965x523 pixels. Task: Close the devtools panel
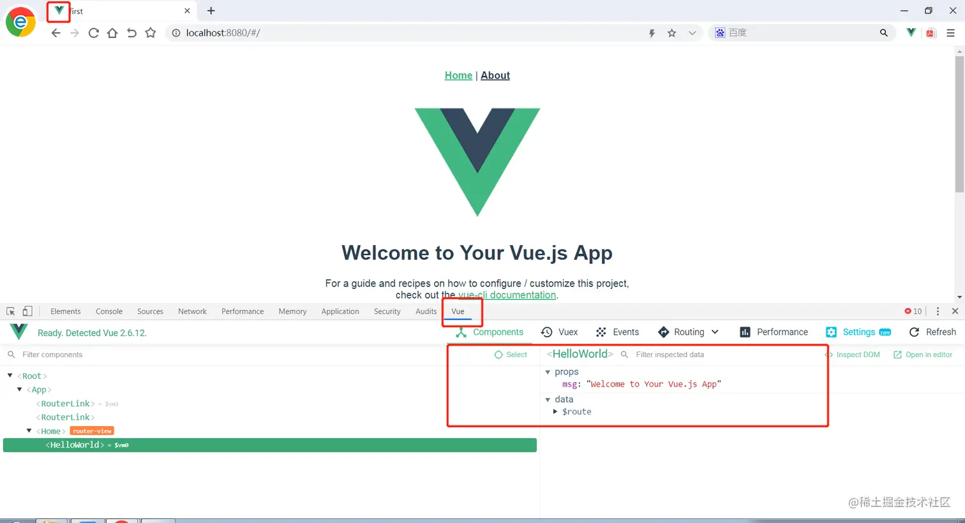point(955,311)
